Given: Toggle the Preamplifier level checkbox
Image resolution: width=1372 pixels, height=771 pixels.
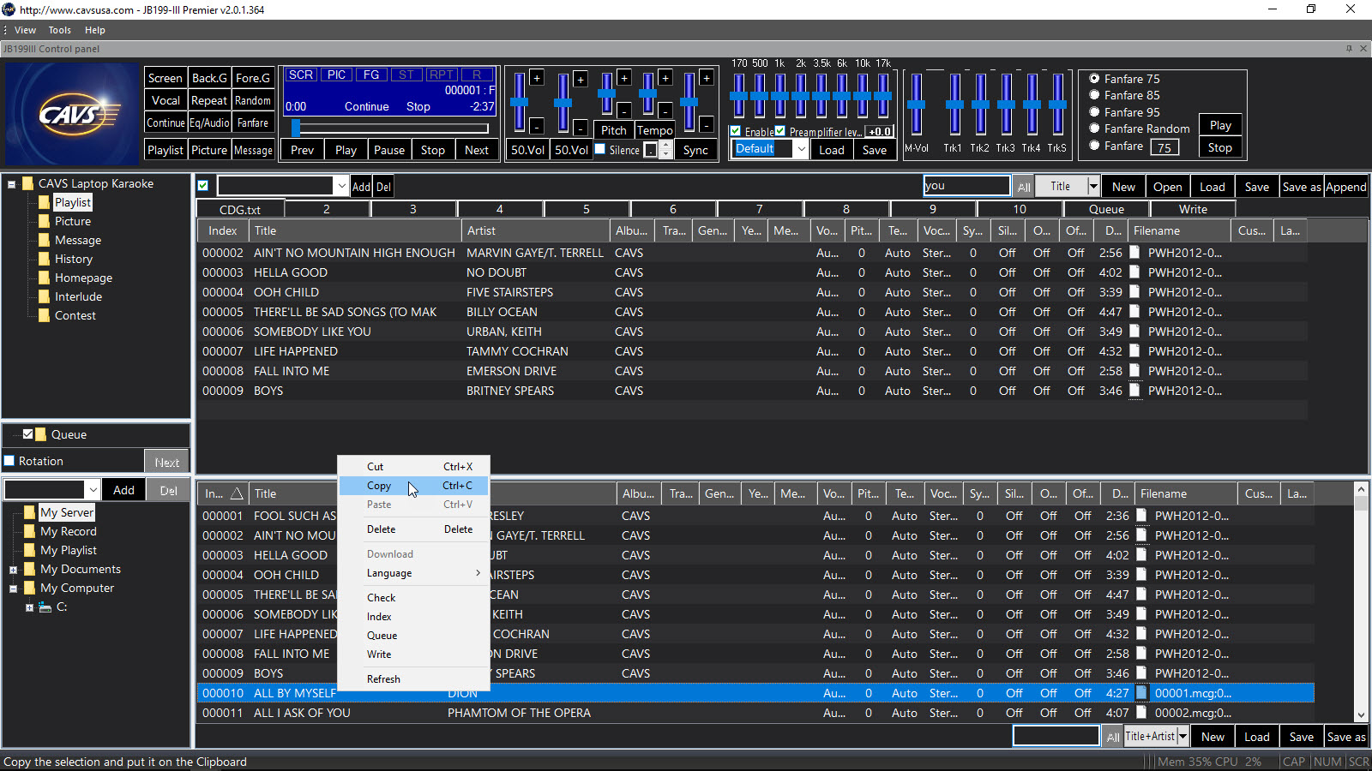Looking at the screenshot, I should click(780, 131).
